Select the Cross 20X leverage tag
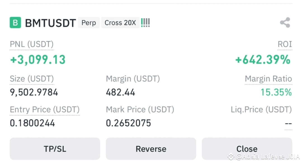 pyautogui.click(x=120, y=23)
